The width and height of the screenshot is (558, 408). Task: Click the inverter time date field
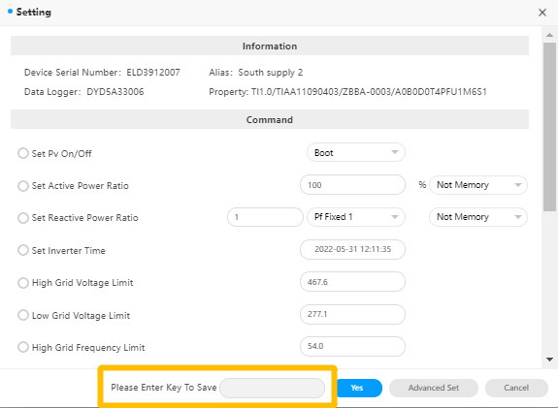click(352, 249)
